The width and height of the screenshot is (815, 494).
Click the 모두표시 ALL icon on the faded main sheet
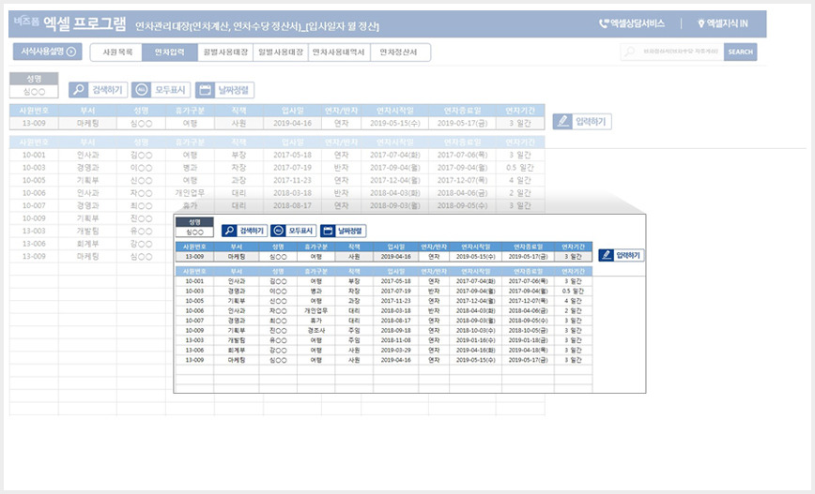[x=141, y=90]
